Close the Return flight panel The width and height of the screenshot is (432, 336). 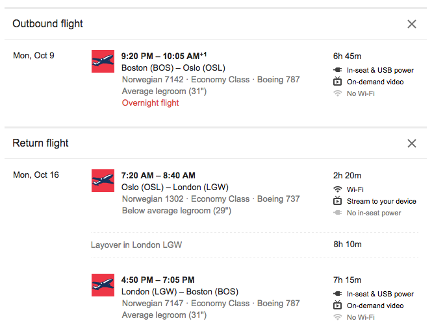click(x=411, y=143)
